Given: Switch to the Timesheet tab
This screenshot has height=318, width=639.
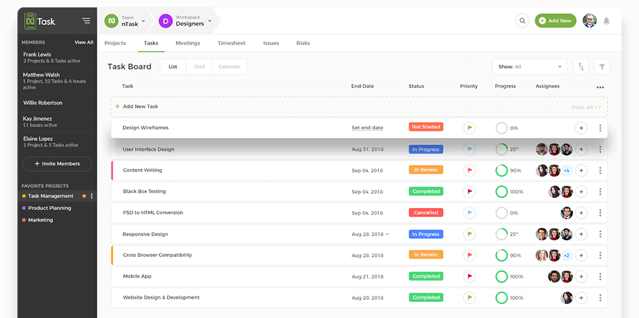Looking at the screenshot, I should coord(232,43).
